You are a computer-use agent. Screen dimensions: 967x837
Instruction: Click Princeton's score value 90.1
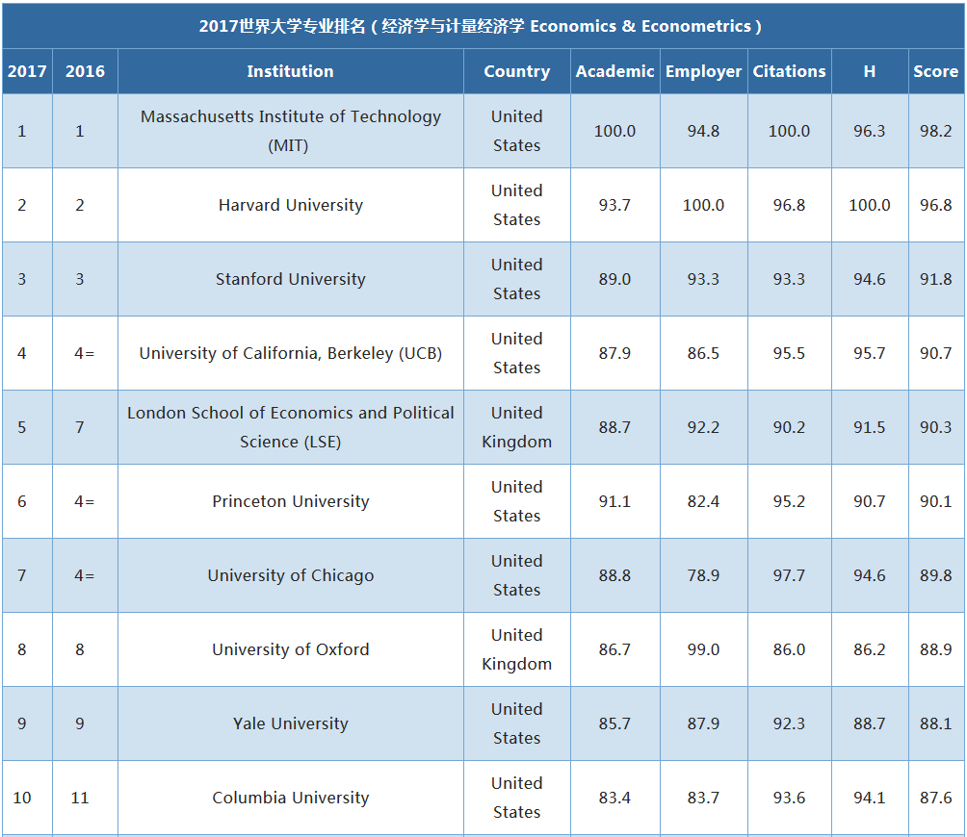(x=936, y=501)
